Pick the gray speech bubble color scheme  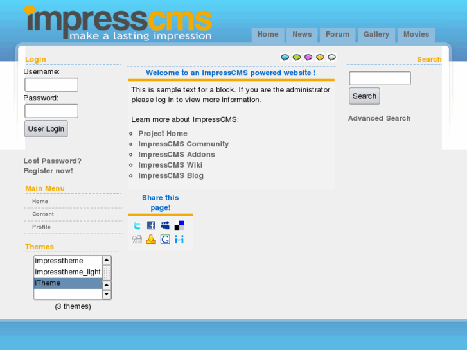[x=331, y=57]
